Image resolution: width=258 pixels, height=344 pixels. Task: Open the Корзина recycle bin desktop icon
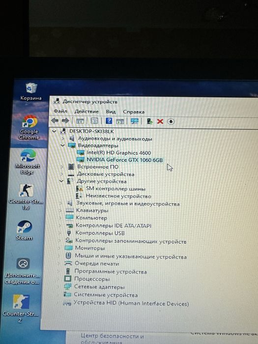(x=31, y=91)
